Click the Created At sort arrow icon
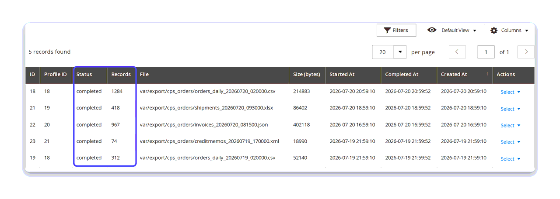Viewport: 560px width, 199px height. [487, 74]
